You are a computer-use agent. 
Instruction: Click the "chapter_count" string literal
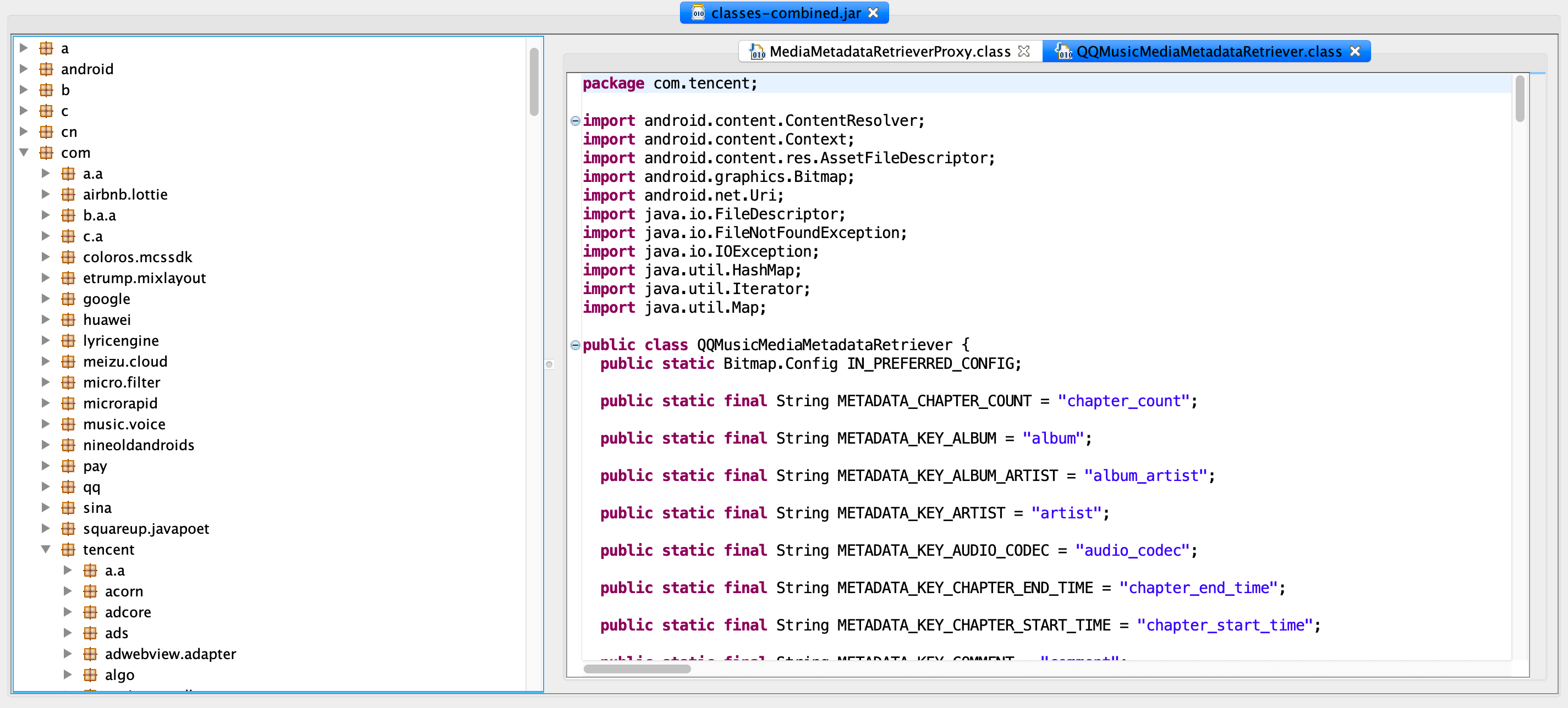tap(1123, 401)
